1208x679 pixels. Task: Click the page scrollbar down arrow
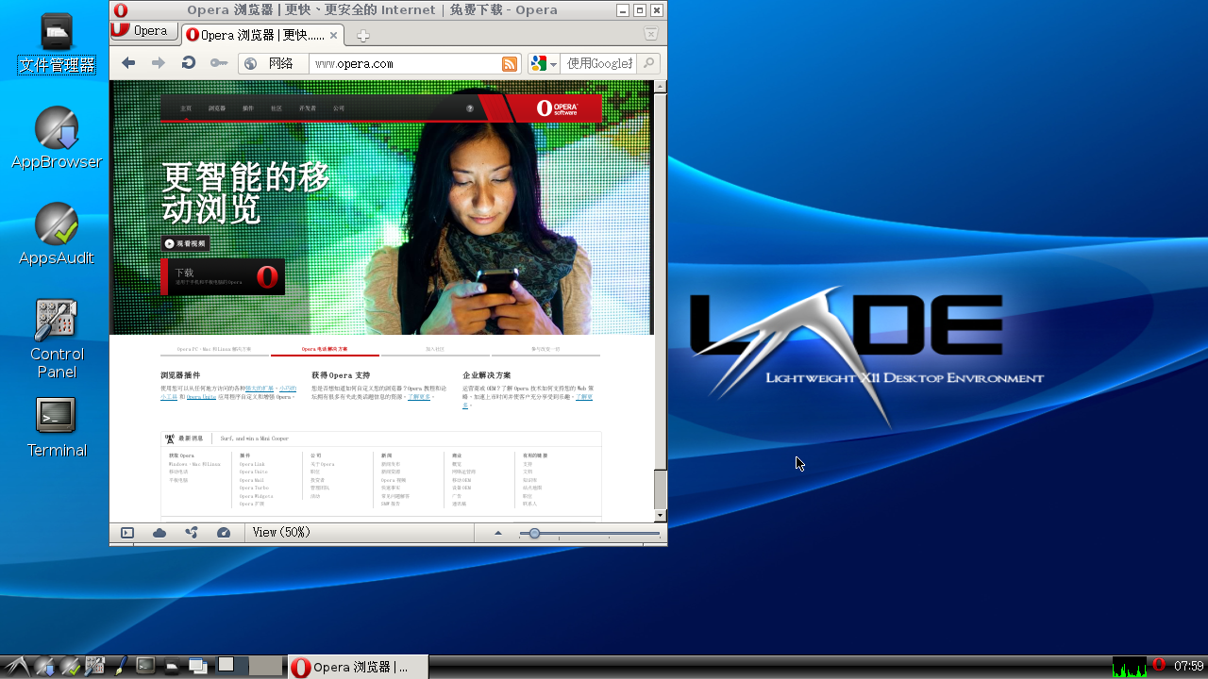click(x=661, y=516)
